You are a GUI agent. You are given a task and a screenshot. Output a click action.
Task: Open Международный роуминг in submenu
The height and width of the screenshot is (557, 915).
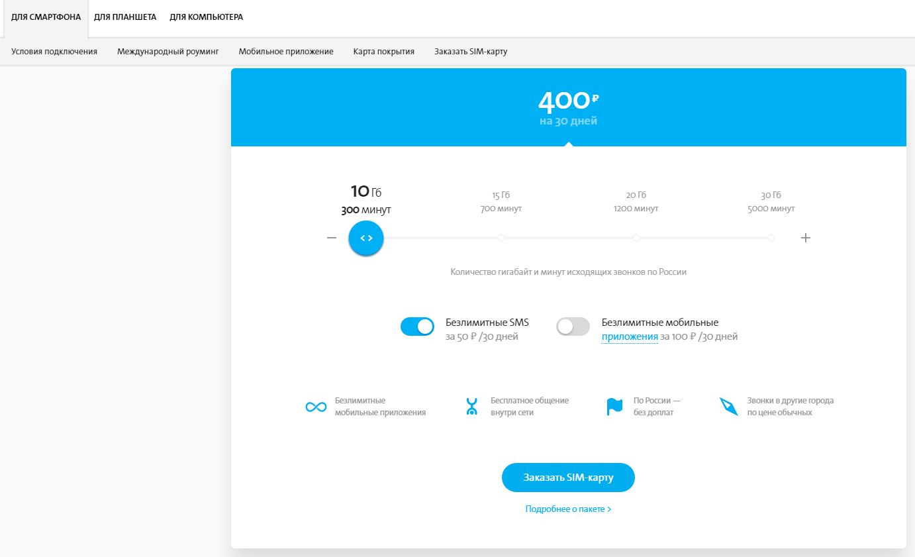pyautogui.click(x=168, y=52)
